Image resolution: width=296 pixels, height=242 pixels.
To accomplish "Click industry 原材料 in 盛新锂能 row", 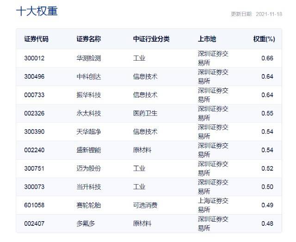I will click(x=142, y=150).
